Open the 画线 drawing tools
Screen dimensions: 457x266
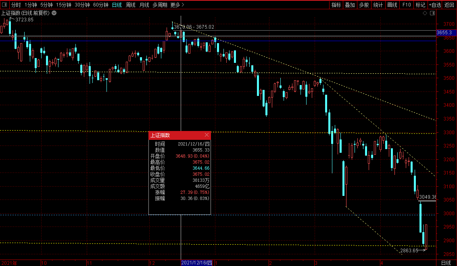click(392, 5)
